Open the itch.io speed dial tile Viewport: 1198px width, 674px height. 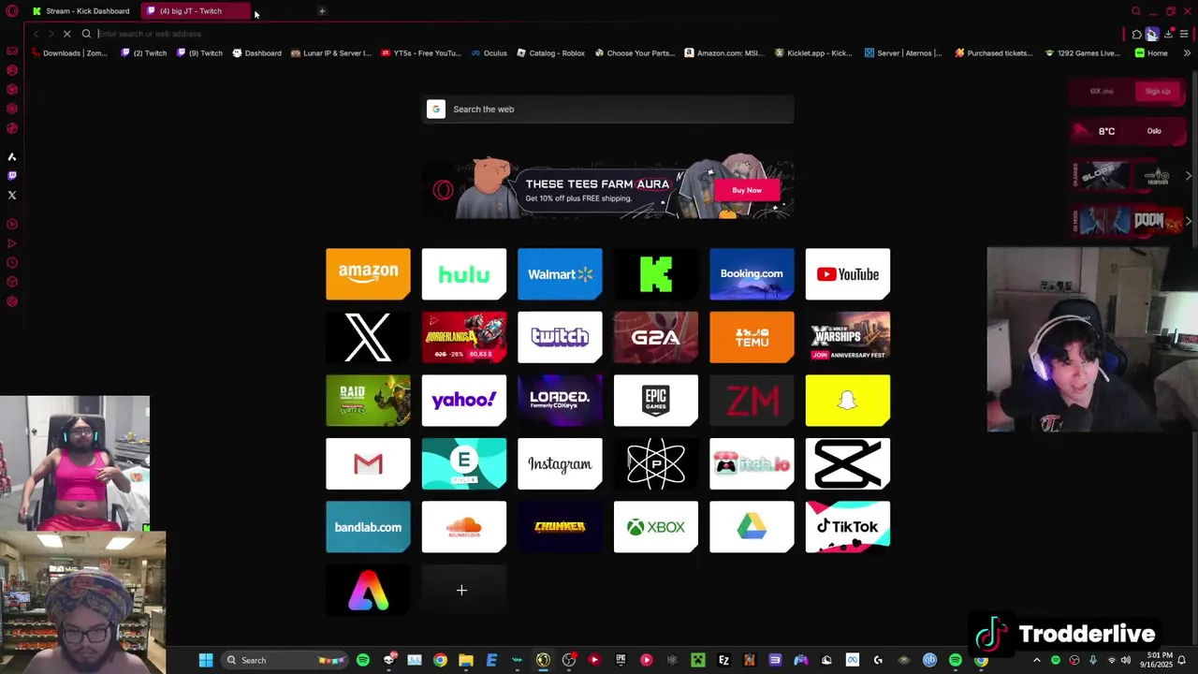752,463
